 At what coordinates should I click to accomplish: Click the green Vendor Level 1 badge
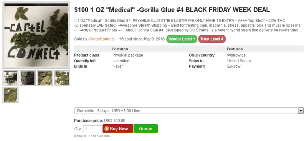click(182, 39)
